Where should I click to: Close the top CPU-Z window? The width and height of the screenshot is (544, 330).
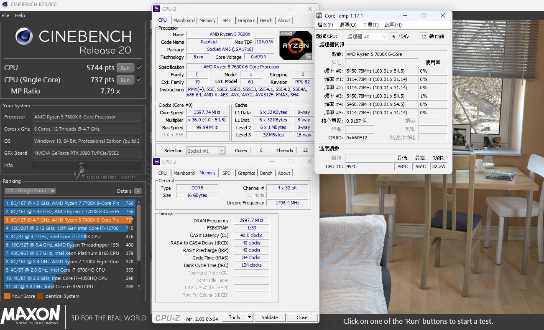310,9
